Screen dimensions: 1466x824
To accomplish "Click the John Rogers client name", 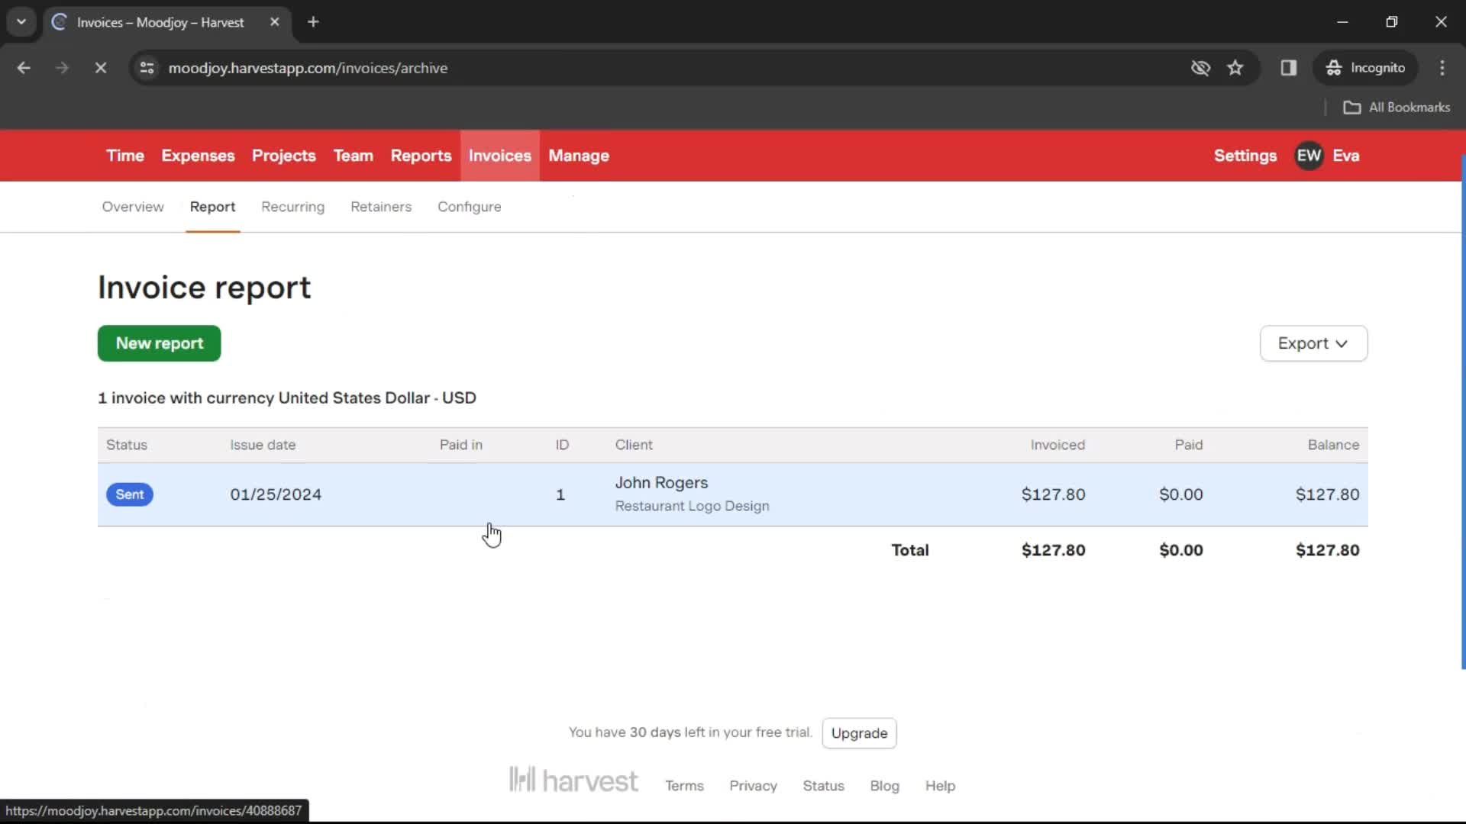I will 661,483.
